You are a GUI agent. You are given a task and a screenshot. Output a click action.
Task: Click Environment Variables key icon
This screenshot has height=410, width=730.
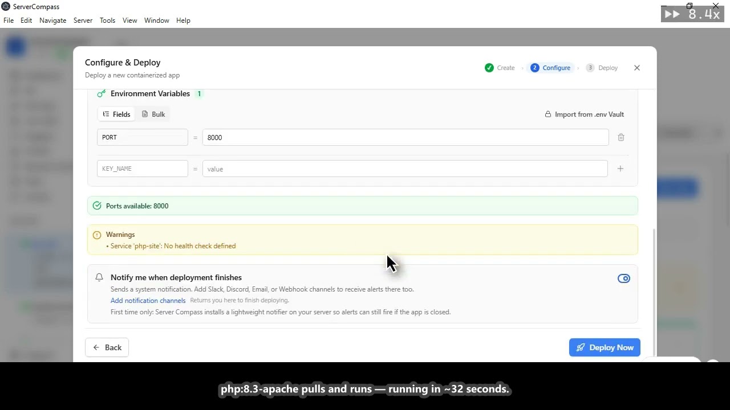coord(102,93)
